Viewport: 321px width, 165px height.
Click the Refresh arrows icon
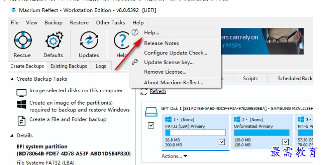[x=144, y=91]
